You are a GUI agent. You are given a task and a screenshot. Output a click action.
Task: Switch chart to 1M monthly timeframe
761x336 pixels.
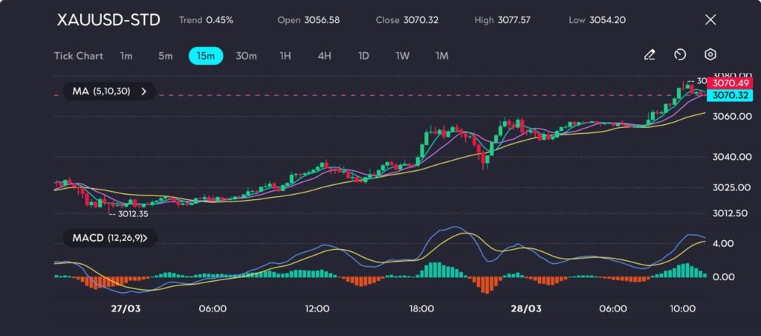pyautogui.click(x=442, y=56)
